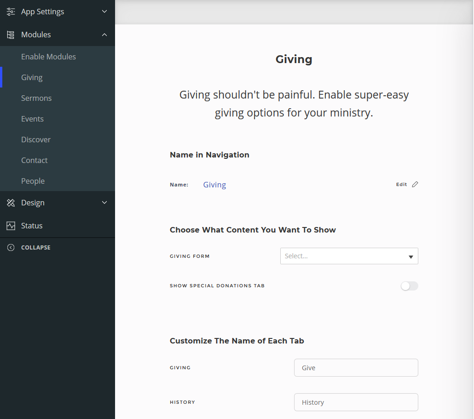The height and width of the screenshot is (419, 474).
Task: Open the Design menu label
Action: click(33, 203)
